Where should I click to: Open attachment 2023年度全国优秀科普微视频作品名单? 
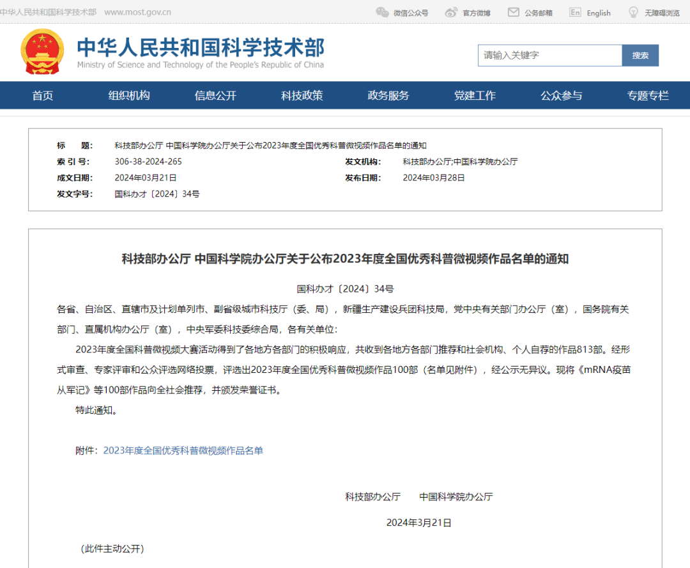click(183, 450)
